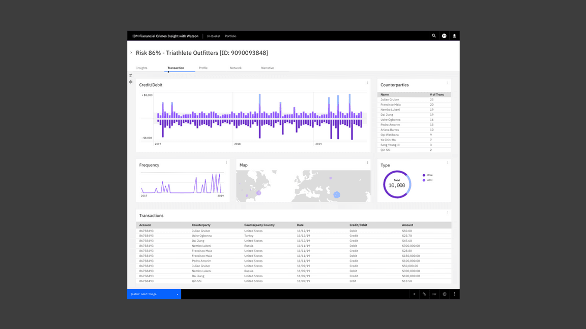
Task: Open the In-Basket link
Action: point(214,36)
